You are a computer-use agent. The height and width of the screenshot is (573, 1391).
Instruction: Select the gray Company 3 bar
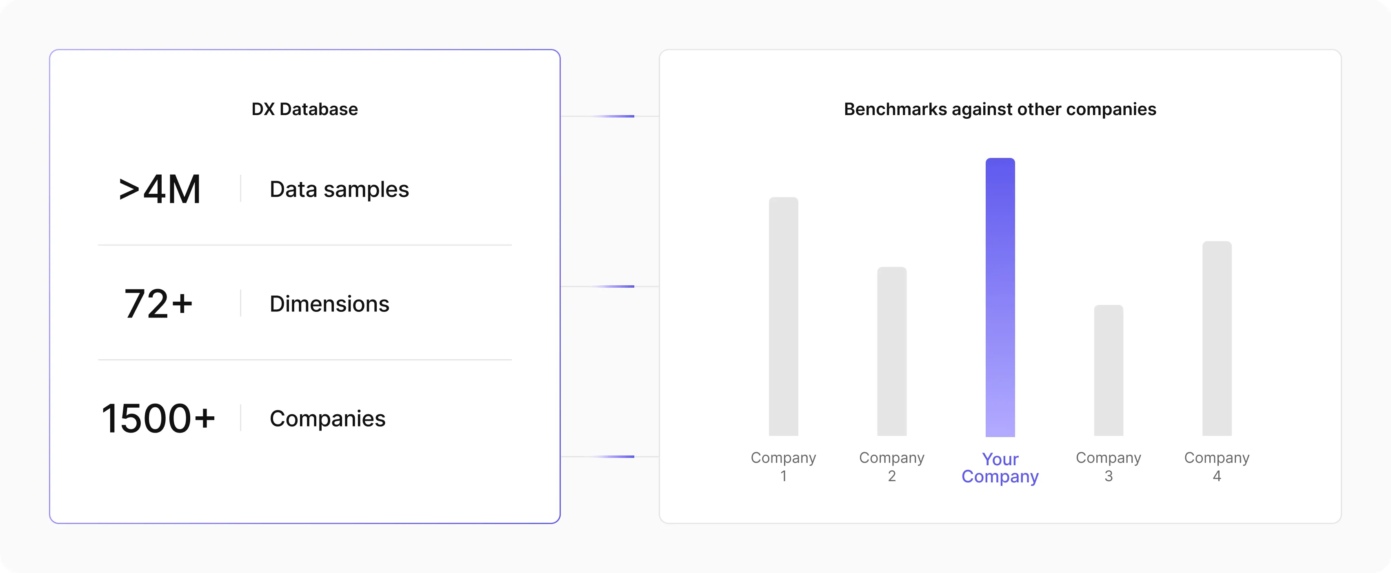[x=1108, y=371]
